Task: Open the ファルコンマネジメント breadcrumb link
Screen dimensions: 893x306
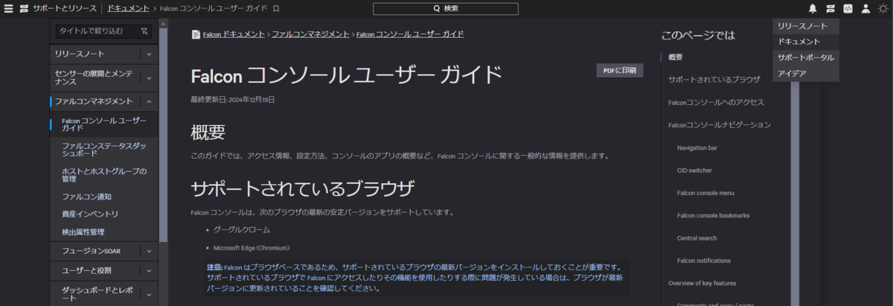Action: tap(310, 34)
